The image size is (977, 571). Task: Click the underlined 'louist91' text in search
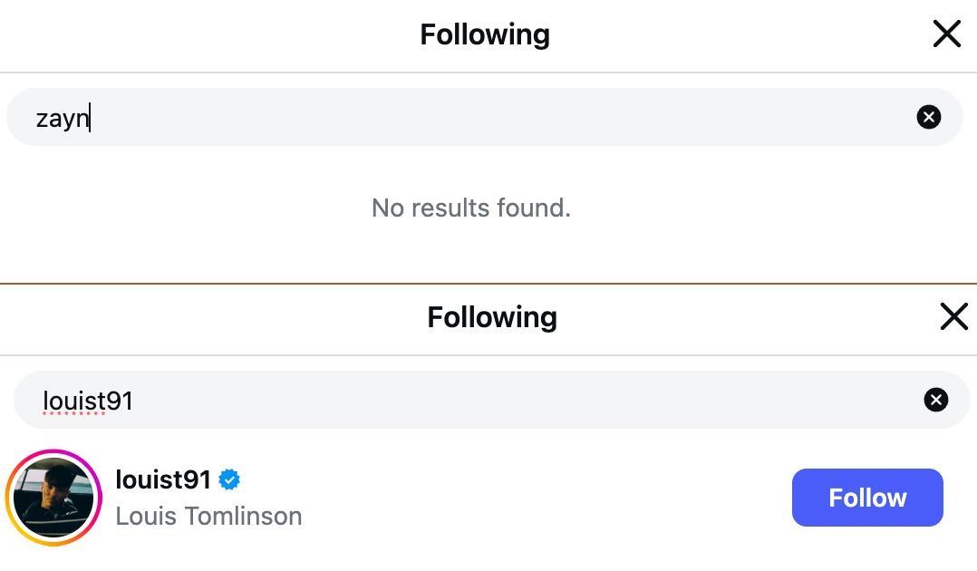click(87, 401)
